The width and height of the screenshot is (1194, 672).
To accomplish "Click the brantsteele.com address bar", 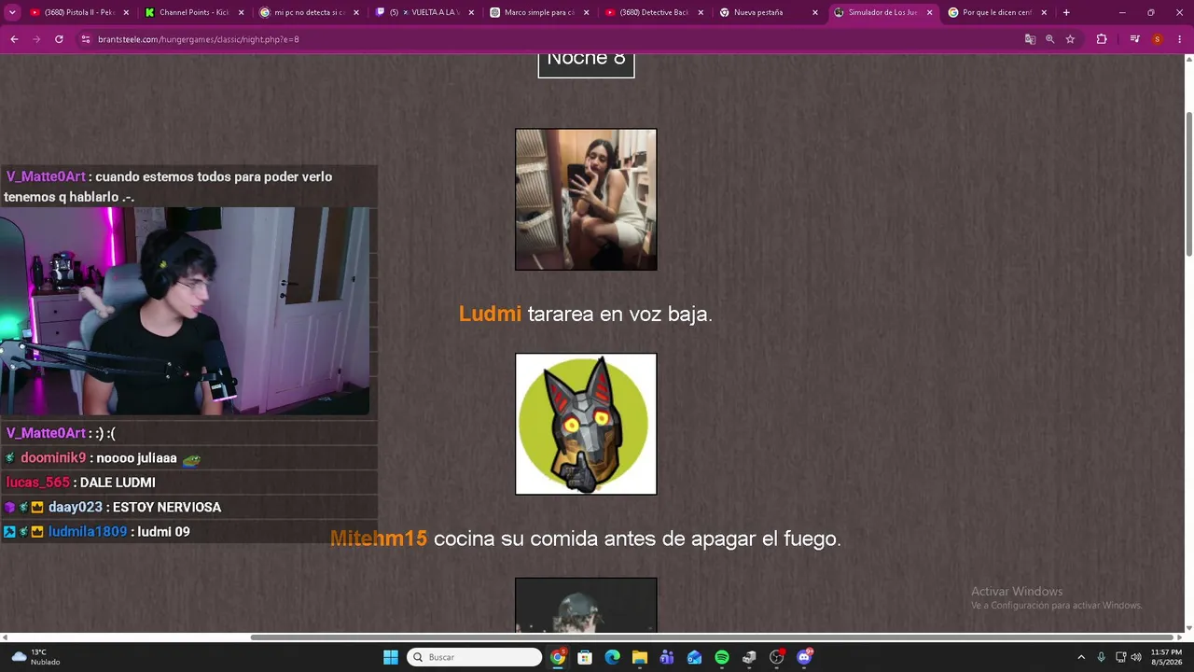I will click(550, 39).
